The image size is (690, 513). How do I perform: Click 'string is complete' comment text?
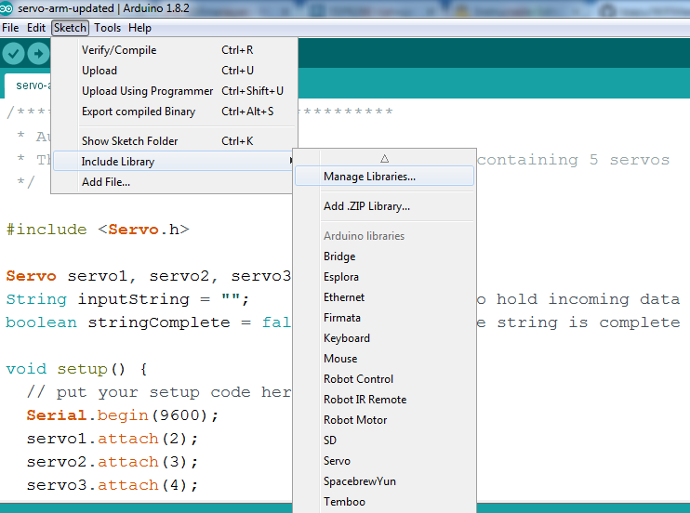click(589, 322)
